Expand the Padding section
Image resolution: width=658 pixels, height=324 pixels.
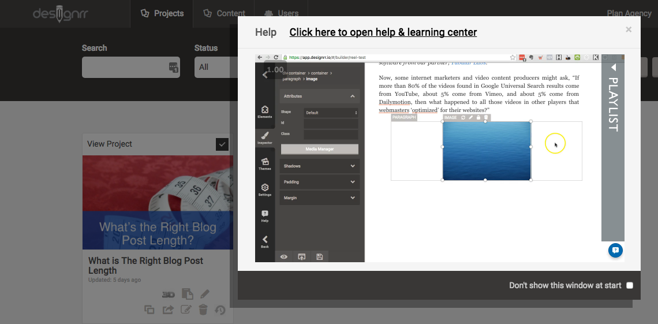coord(320,182)
